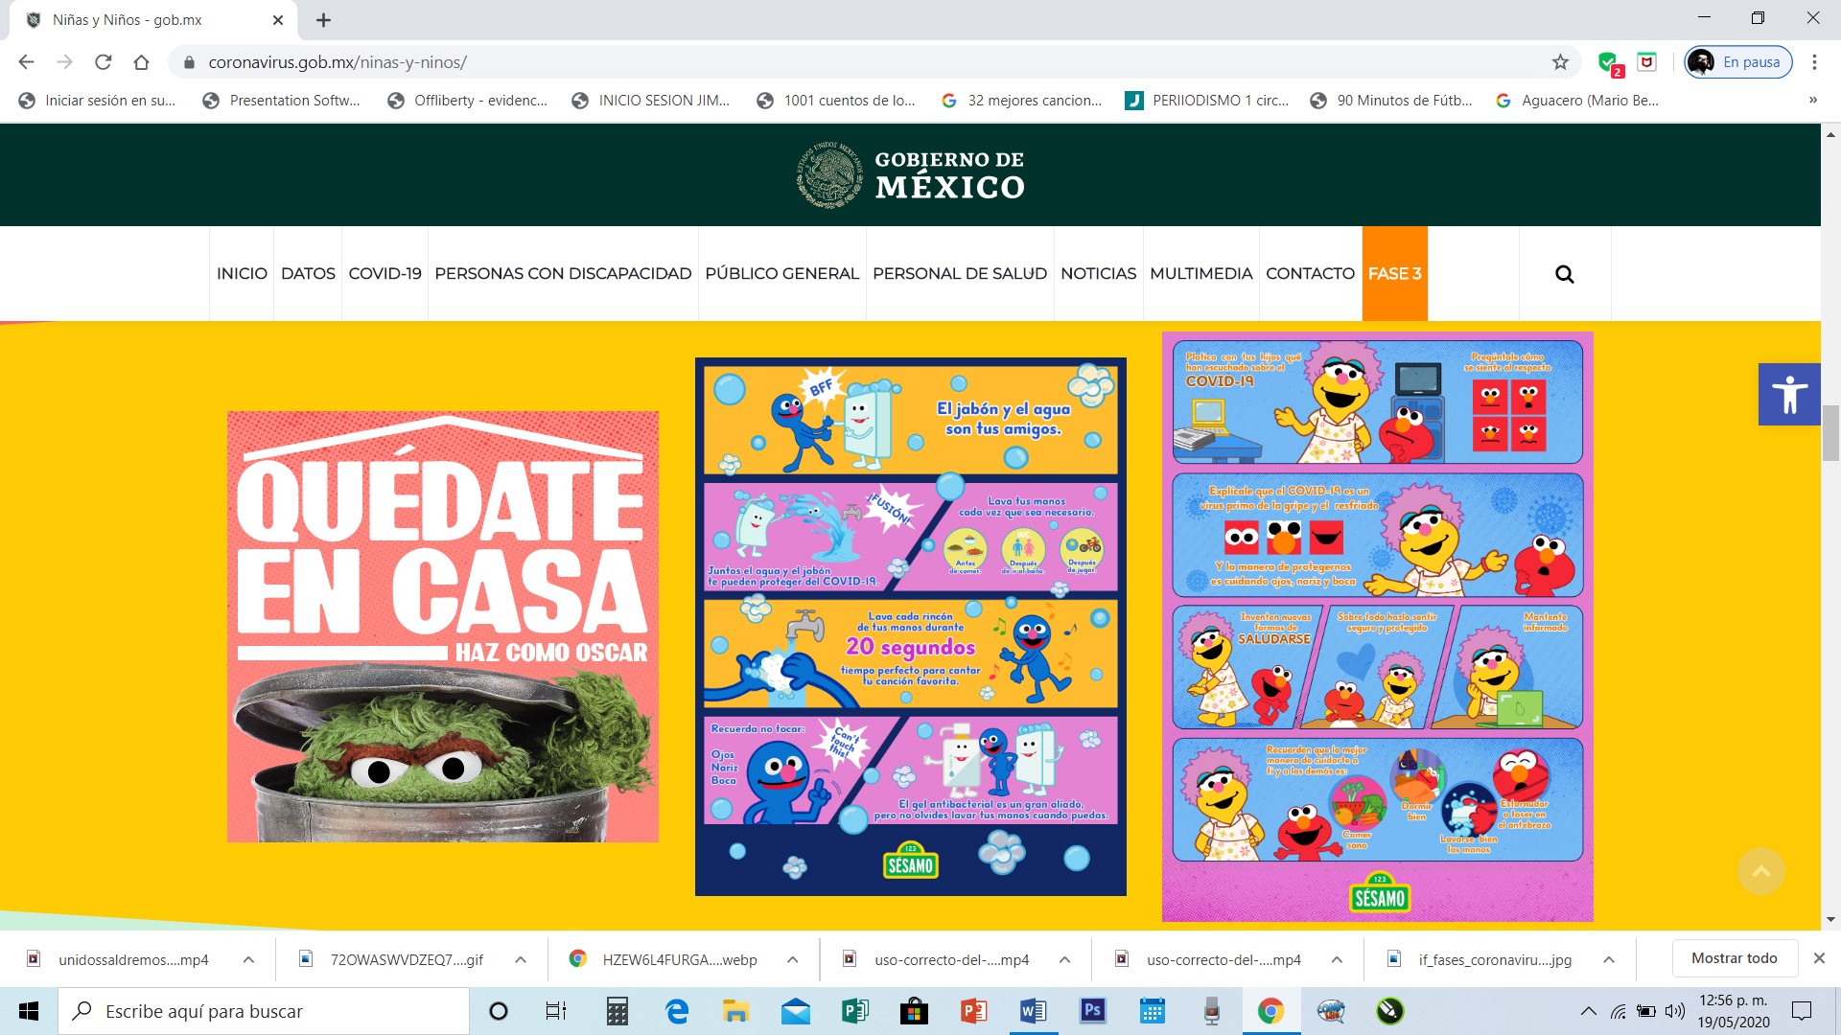Open the Sésamo handwashing infographic
1841x1035 pixels.
(911, 627)
